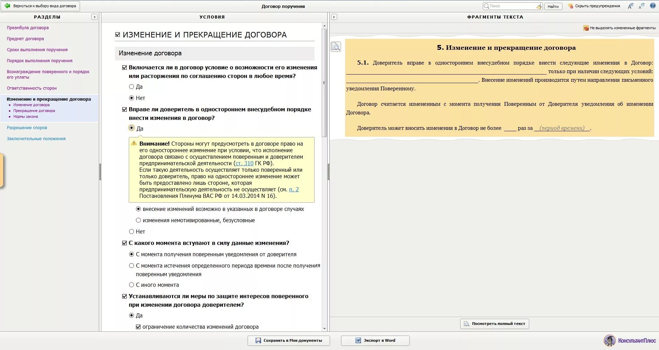This screenshot has height=350, width=659.
Task: Toggle checkbox 'С какого момента вступают в силу'
Action: point(125,243)
